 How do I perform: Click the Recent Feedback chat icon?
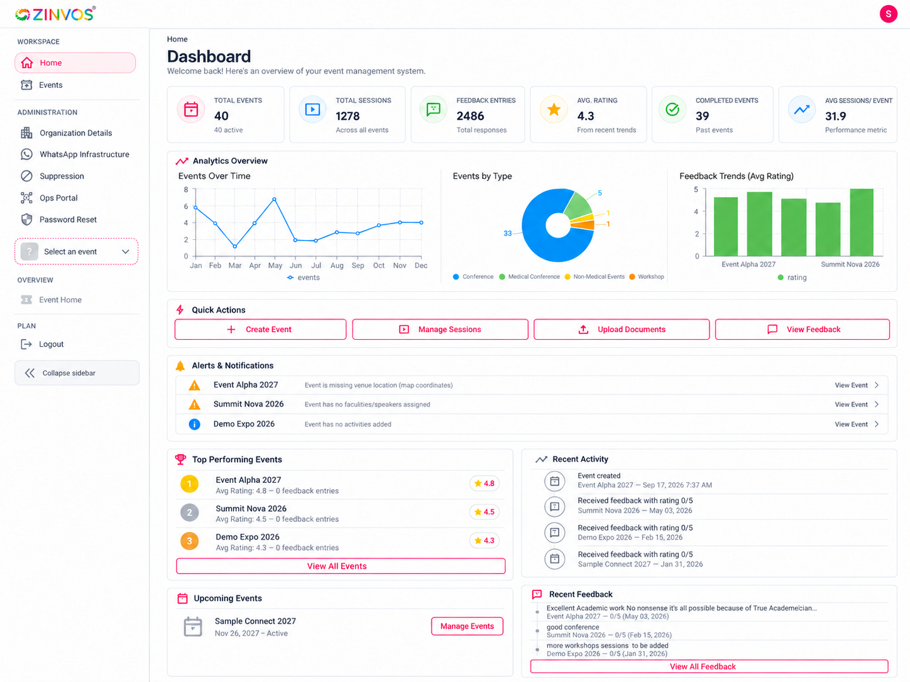point(537,594)
